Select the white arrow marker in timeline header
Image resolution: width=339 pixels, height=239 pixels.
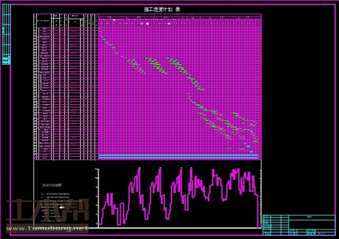pyautogui.click(x=114, y=20)
